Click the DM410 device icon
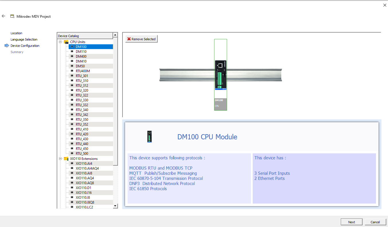The width and height of the screenshot is (388, 227). tap(72, 61)
